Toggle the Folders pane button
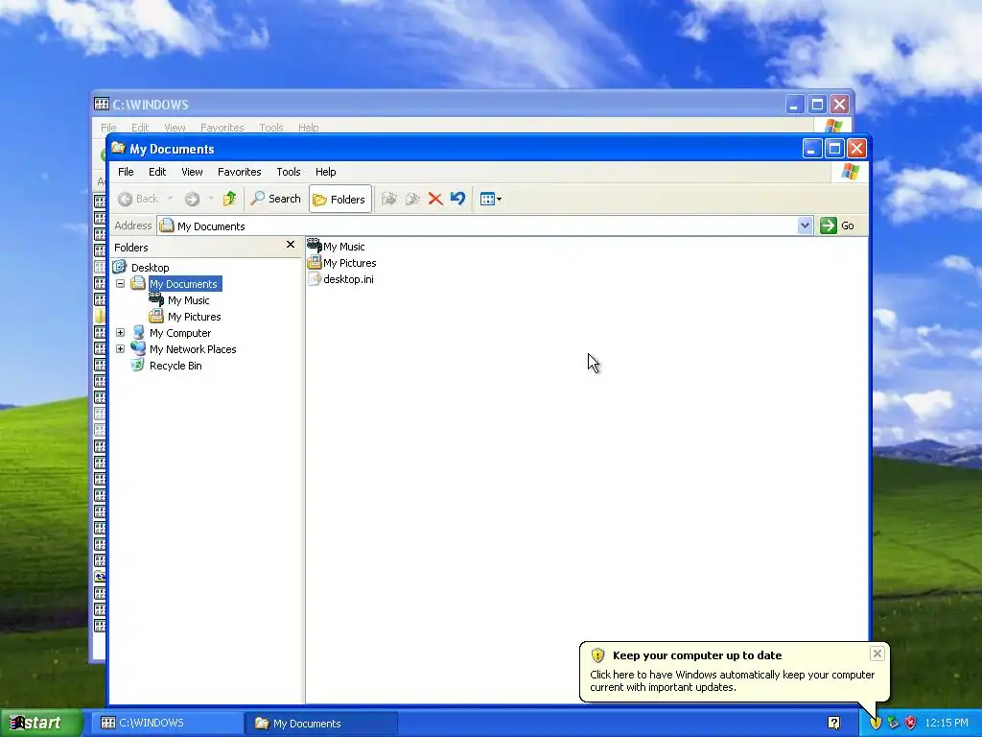The width and height of the screenshot is (982, 737). pyautogui.click(x=339, y=200)
